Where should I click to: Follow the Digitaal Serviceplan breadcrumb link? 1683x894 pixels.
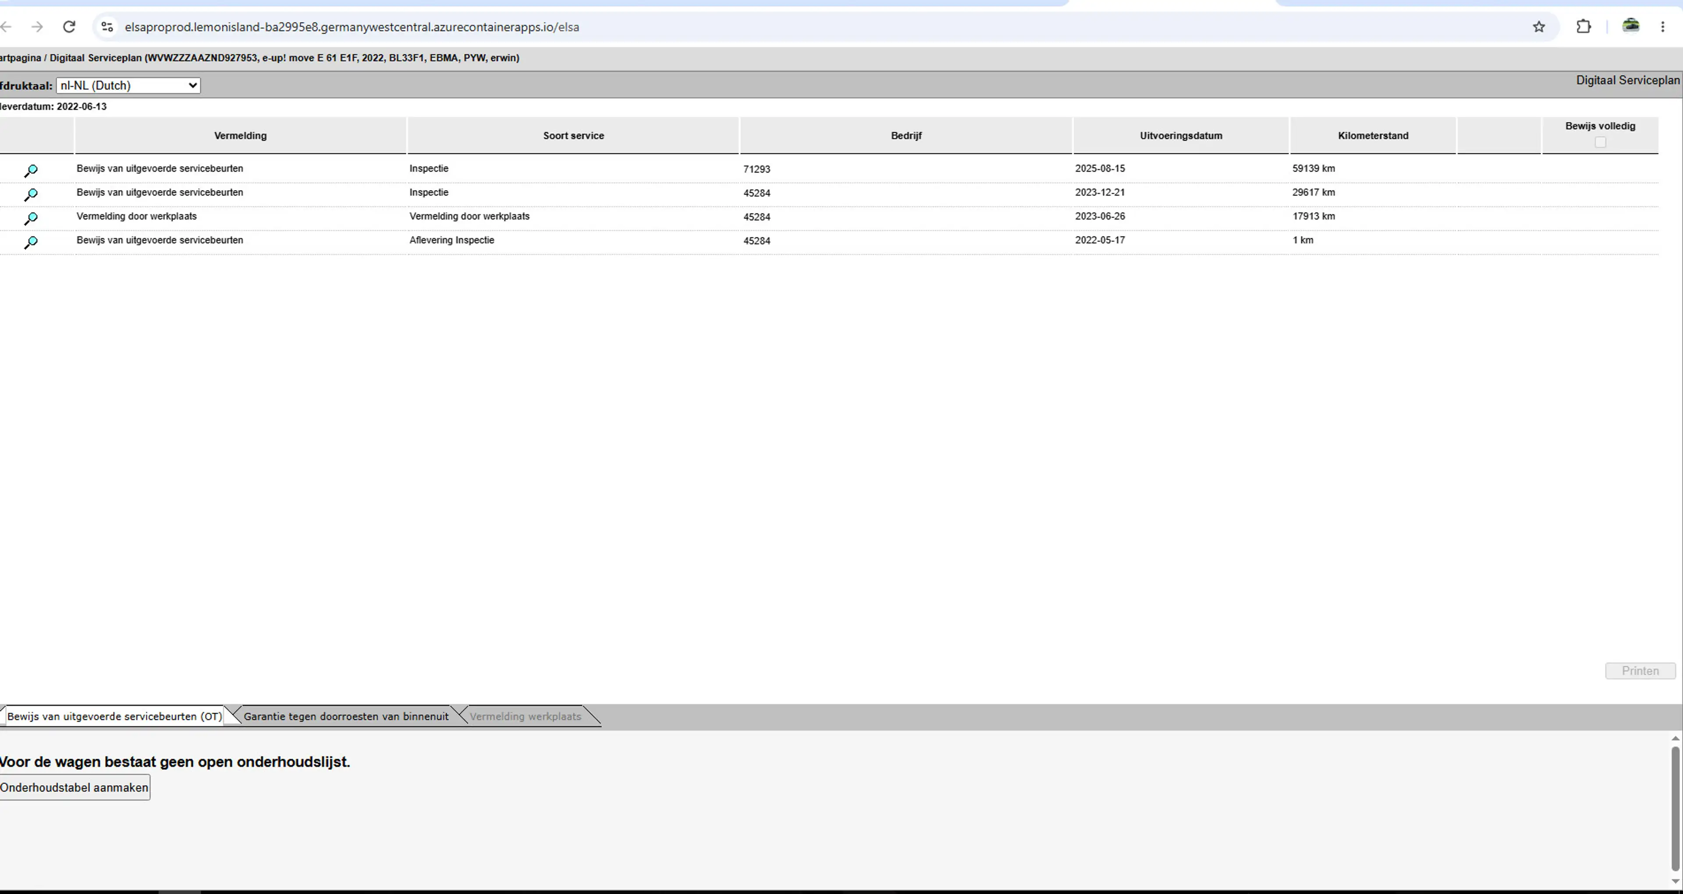tap(96, 58)
